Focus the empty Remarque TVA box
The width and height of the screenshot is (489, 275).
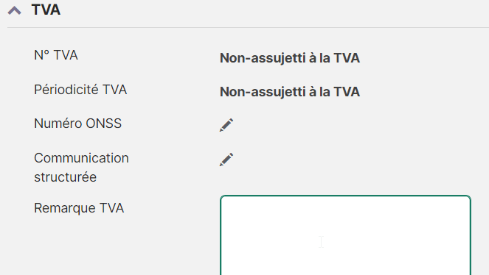(345, 235)
